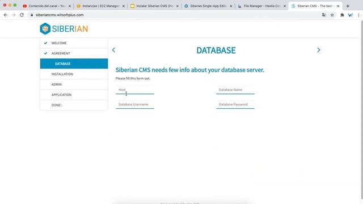The image size is (363, 204).
Task: Click the lock icon in address bar
Action: coord(32,15)
